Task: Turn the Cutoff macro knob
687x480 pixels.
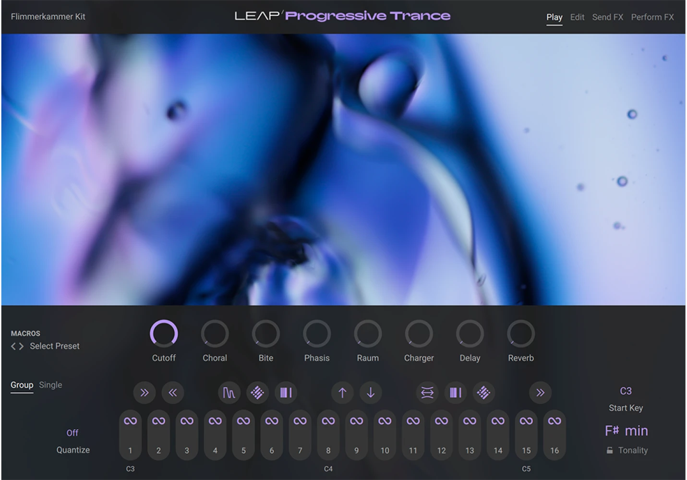Action: (164, 333)
